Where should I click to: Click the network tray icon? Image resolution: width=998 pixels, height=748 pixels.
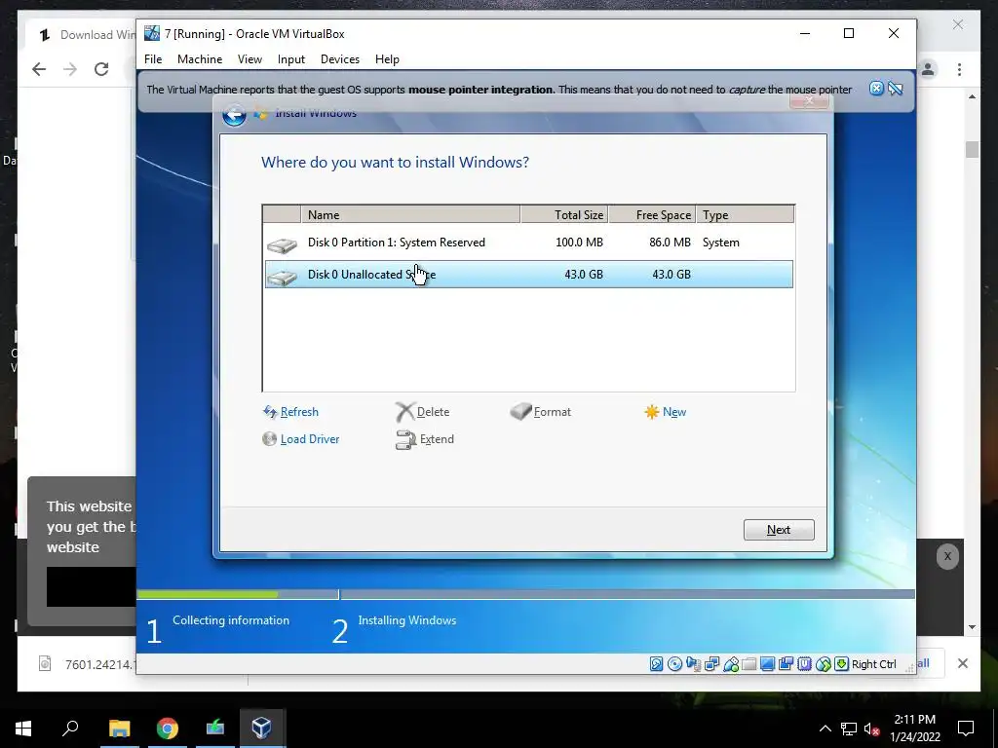click(x=849, y=729)
